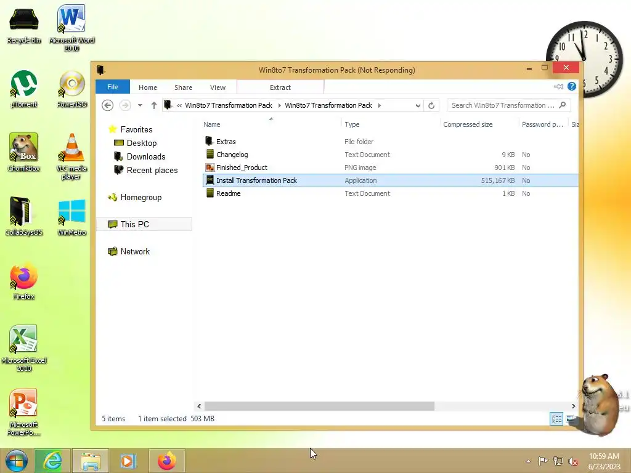Screen dimensions: 631x473
Task: Select Desktop in the navigation pane
Action: coord(141,143)
